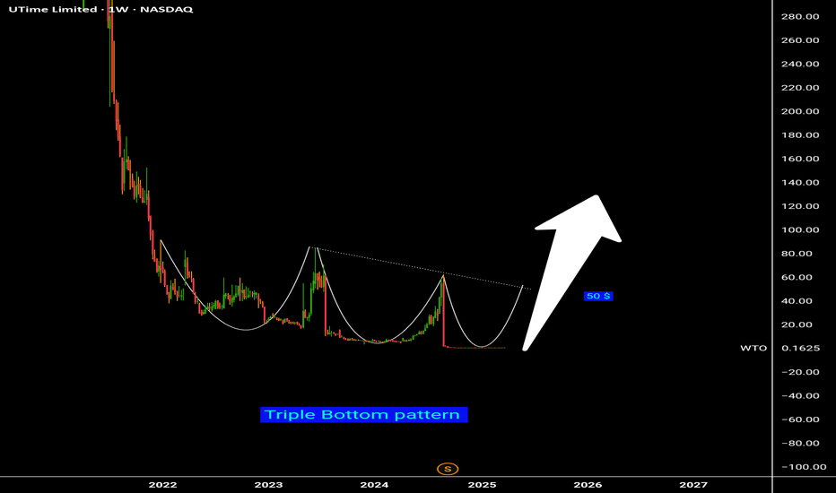The image size is (836, 493).
Task: Click the orange split event S marker
Action: tap(448, 469)
